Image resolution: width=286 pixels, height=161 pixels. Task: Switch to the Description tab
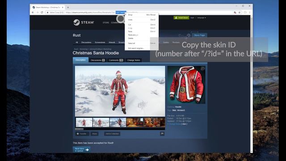click(80, 60)
